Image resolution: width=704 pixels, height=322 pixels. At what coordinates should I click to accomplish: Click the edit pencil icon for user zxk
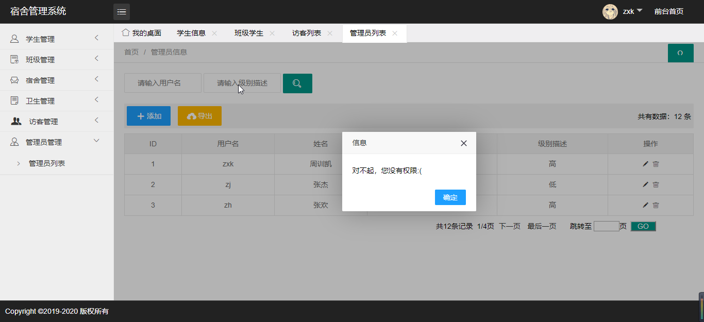646,164
